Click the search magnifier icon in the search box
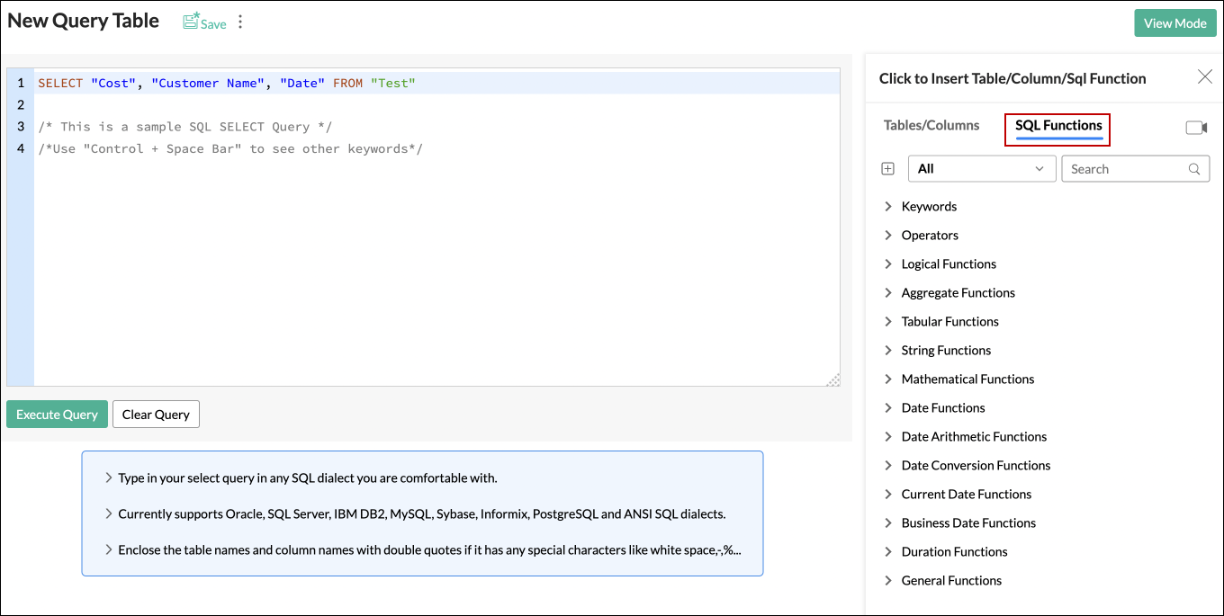This screenshot has width=1224, height=616. (x=1194, y=168)
